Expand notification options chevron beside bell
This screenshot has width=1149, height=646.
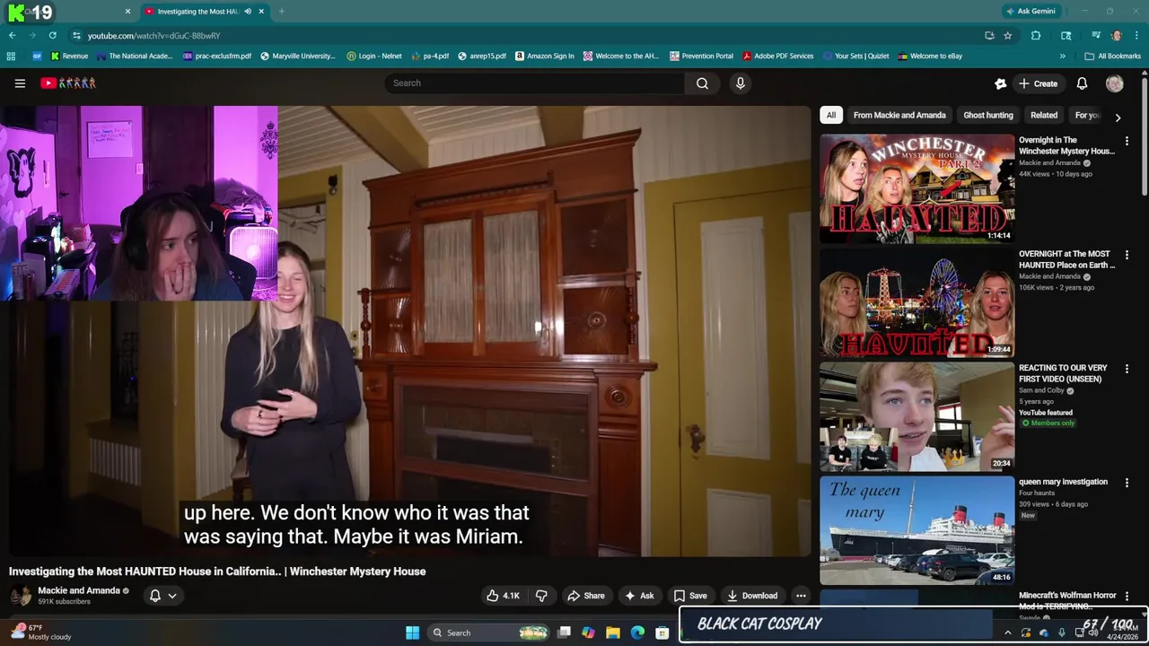[172, 596]
